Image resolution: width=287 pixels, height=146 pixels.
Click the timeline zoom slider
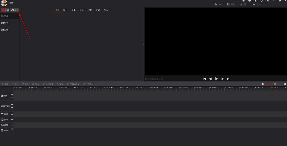275,84
